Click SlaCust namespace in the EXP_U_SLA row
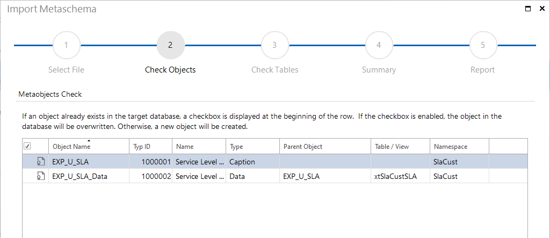Image resolution: width=550 pixels, height=238 pixels. [x=460, y=162]
